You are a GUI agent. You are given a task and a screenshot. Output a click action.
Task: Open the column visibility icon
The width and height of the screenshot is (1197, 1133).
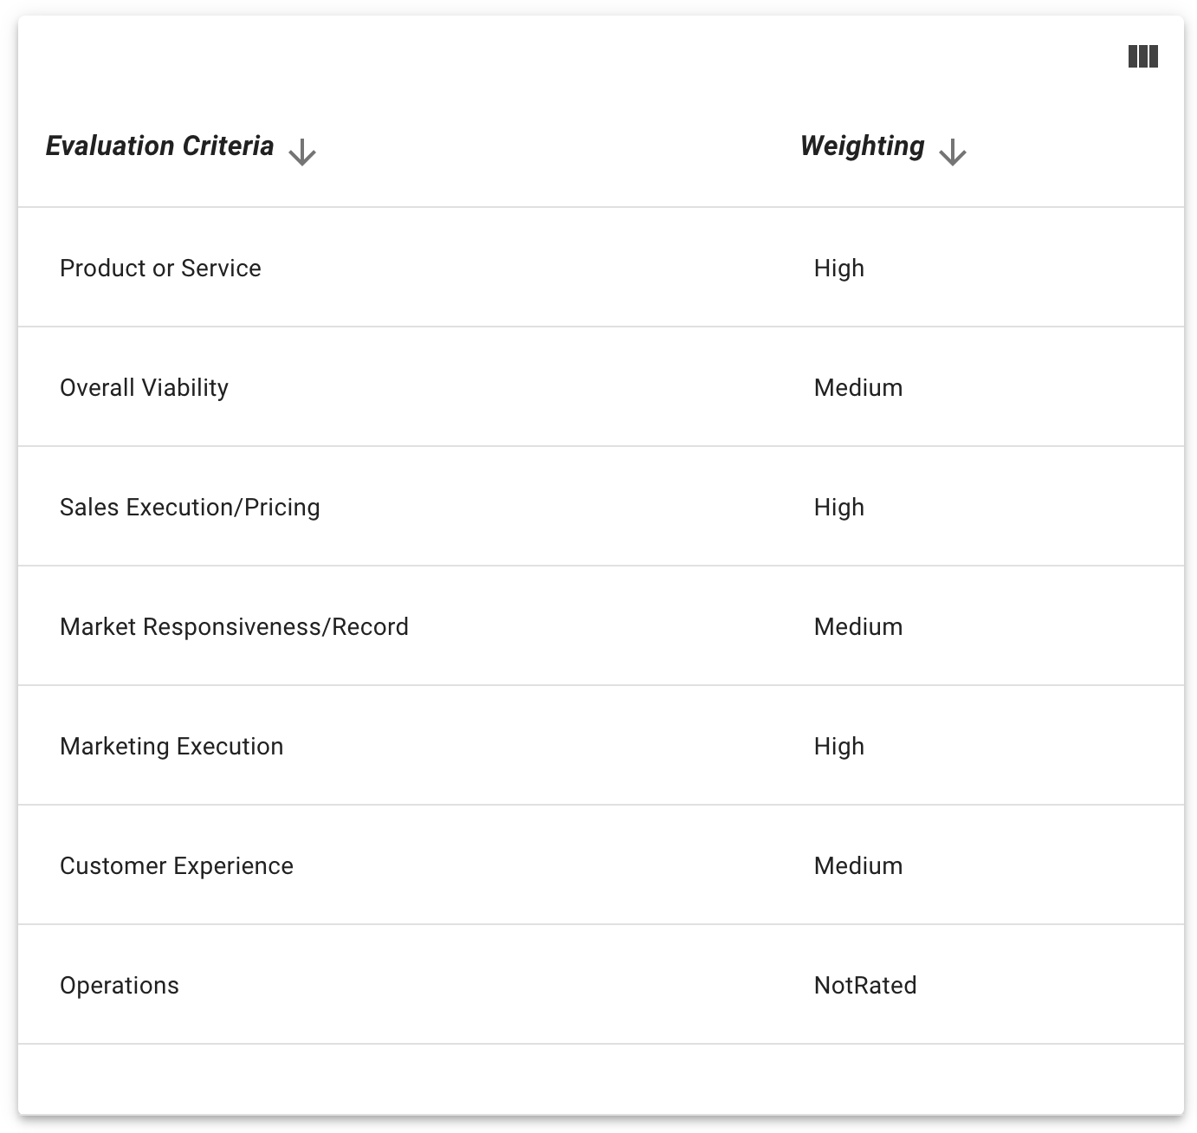[1142, 57]
